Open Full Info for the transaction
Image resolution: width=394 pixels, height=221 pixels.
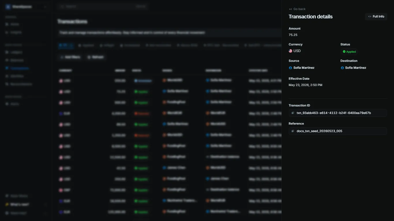[x=376, y=17]
